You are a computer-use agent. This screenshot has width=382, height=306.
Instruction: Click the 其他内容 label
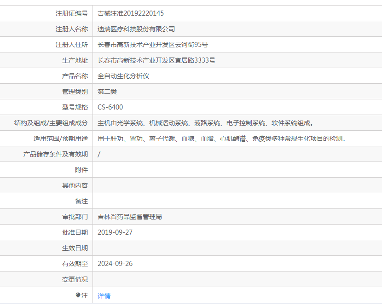tap(75, 185)
